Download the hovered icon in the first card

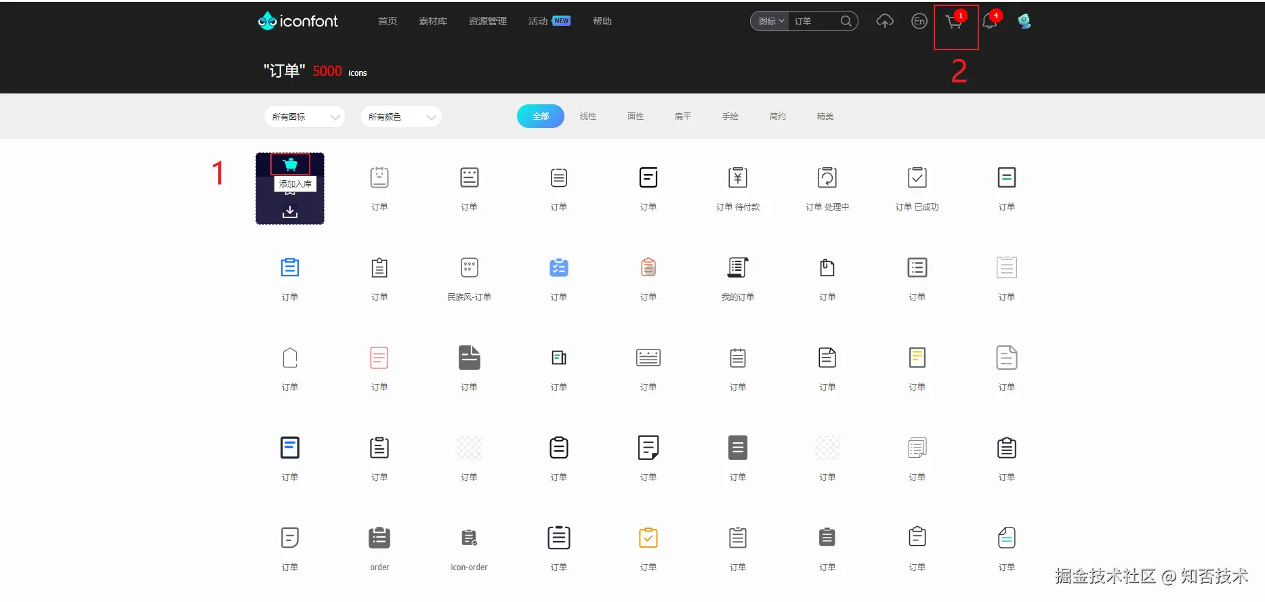[x=290, y=211]
